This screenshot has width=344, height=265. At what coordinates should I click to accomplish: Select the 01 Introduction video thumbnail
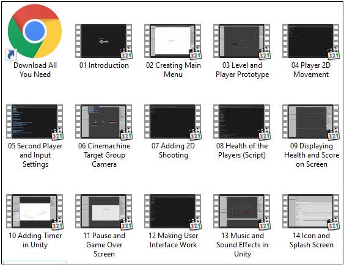(x=104, y=41)
